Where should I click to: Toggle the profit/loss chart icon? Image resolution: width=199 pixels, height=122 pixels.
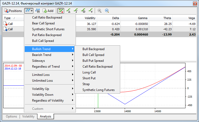pos(61,11)
